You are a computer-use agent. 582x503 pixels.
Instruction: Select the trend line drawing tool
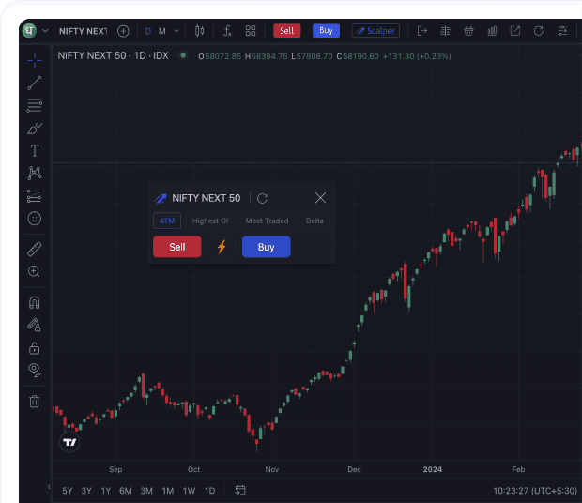pos(35,84)
